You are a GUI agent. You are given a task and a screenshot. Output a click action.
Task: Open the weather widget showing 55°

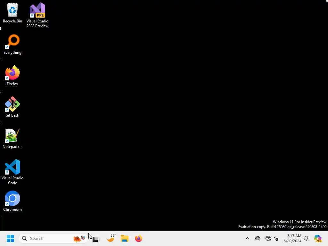111,238
